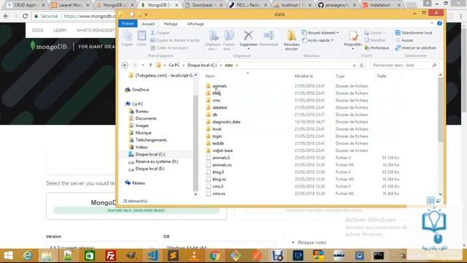467x263 pixels.
Task: Click Historique in the ribbon
Action: point(377,47)
